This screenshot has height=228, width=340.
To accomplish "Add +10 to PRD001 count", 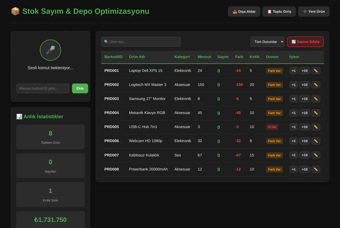I will click(x=305, y=71).
